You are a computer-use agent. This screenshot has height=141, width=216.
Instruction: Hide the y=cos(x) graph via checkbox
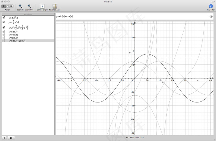click(x=4, y=35)
